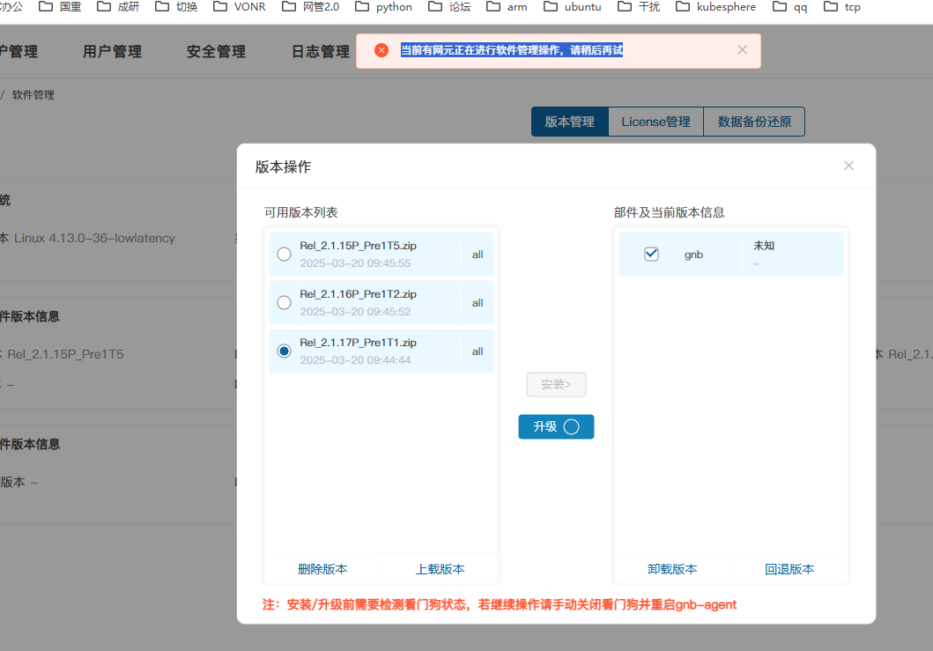The image size is (933, 651).
Task: Open the 用户管理 menu
Action: (x=112, y=52)
